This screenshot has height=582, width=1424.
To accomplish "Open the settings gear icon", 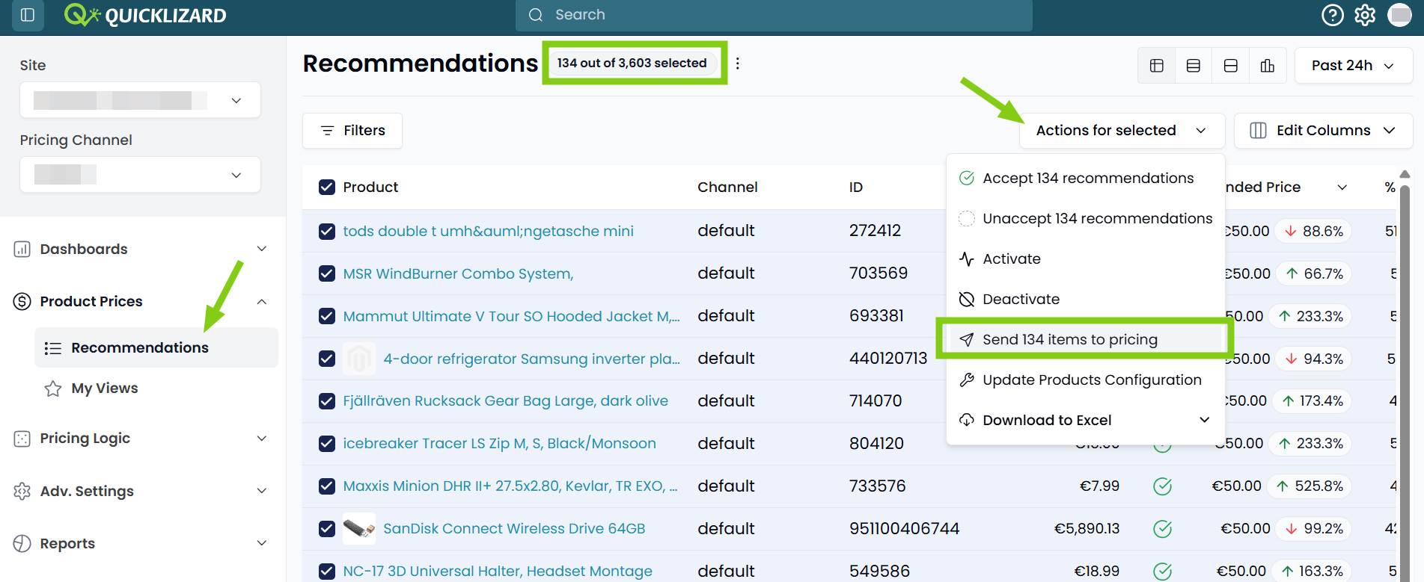I will pyautogui.click(x=1365, y=15).
